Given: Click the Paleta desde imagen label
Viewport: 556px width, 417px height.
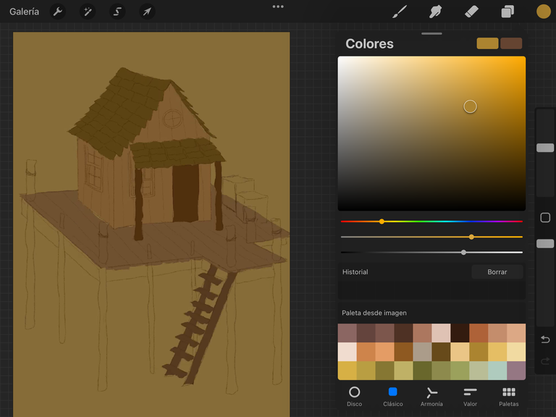Looking at the screenshot, I should pos(374,313).
